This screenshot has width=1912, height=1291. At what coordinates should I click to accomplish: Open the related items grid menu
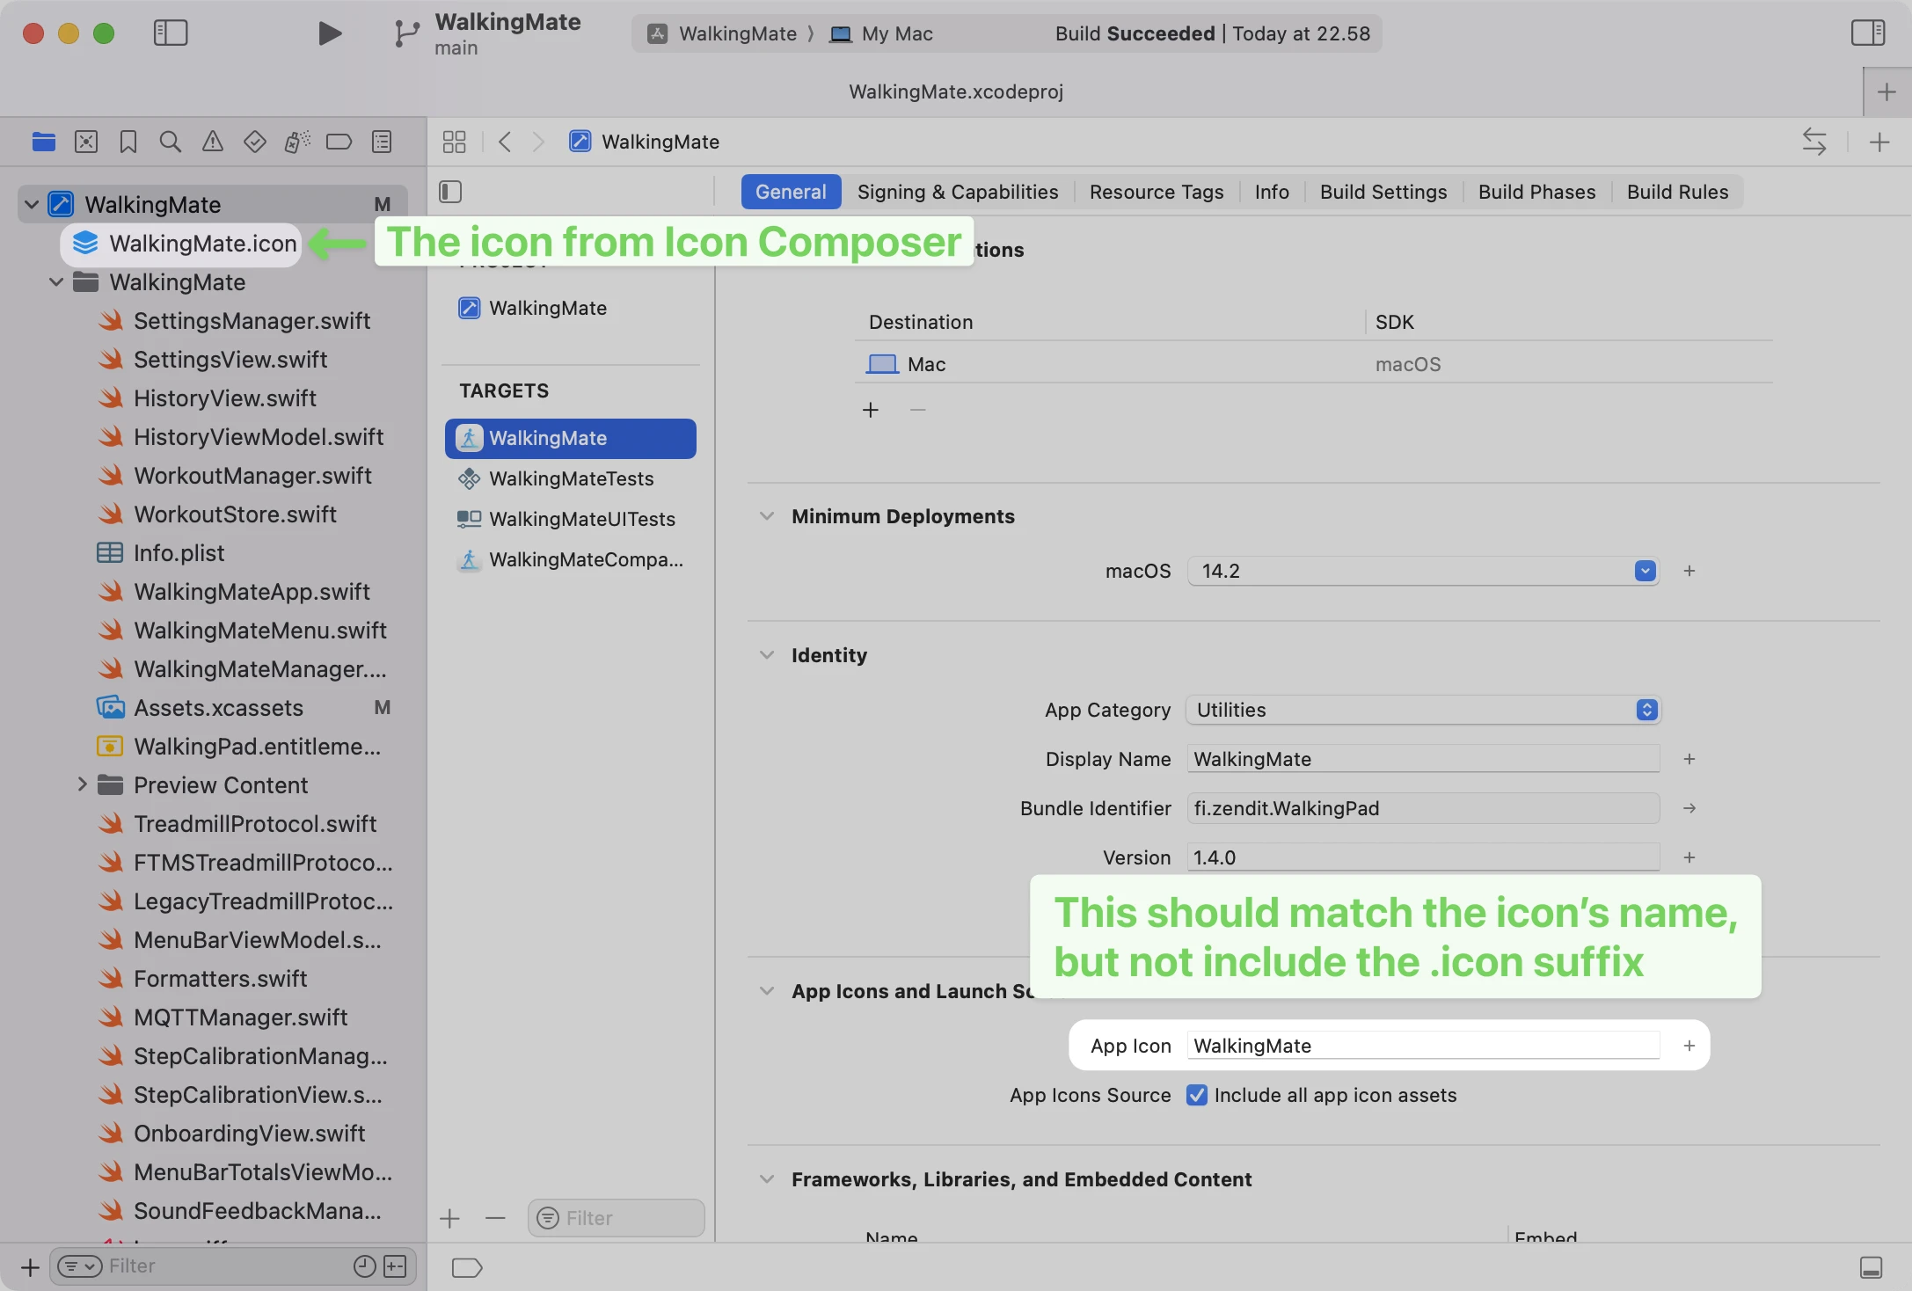pyautogui.click(x=455, y=142)
